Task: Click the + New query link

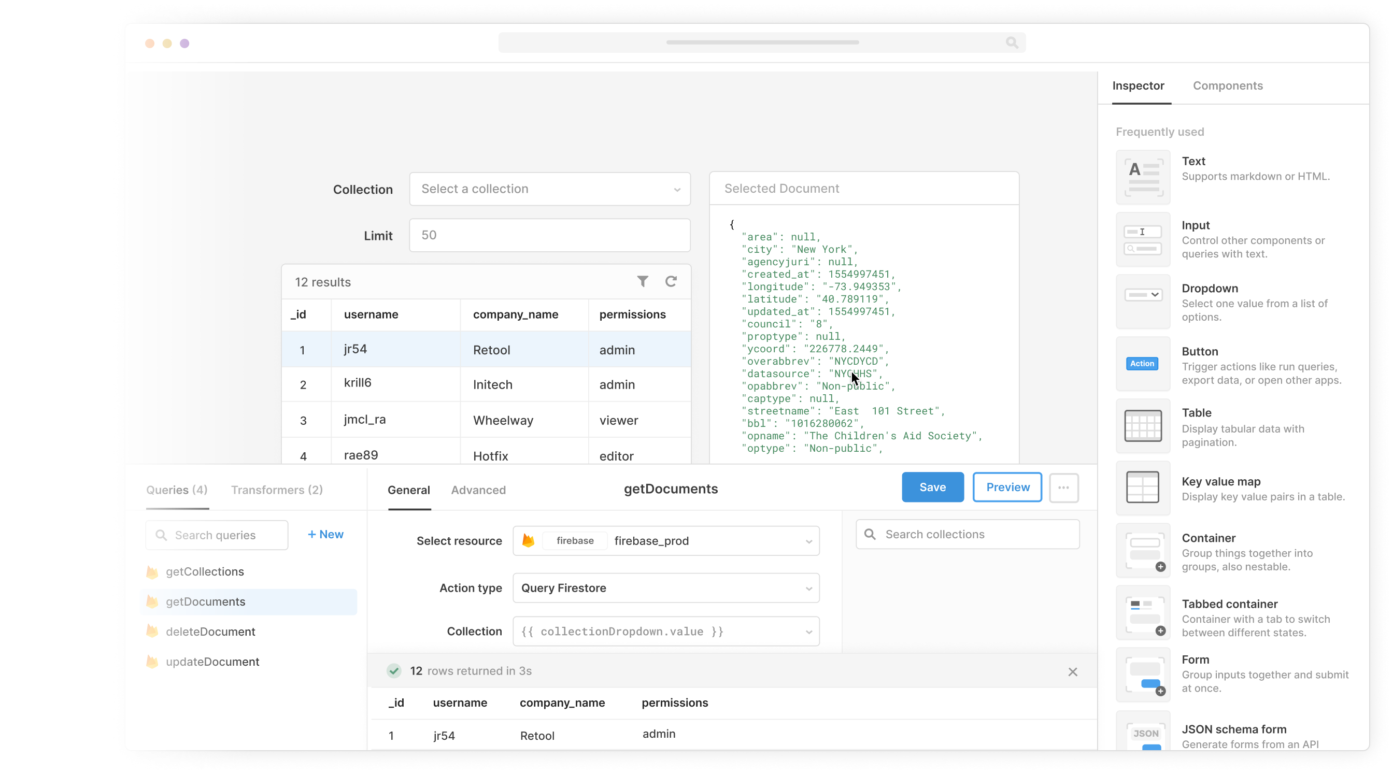Action: (x=325, y=535)
